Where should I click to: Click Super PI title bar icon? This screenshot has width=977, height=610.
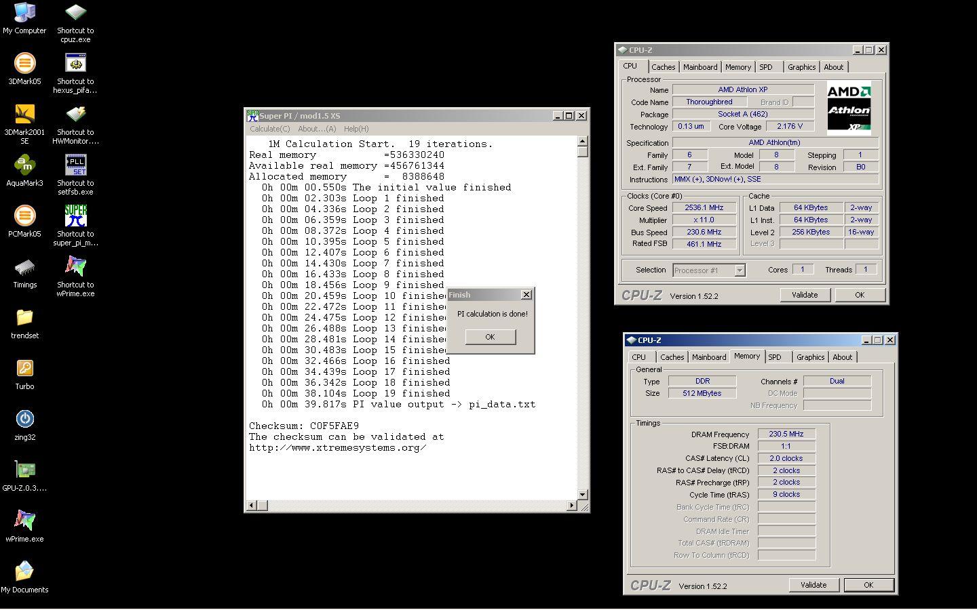coord(252,116)
